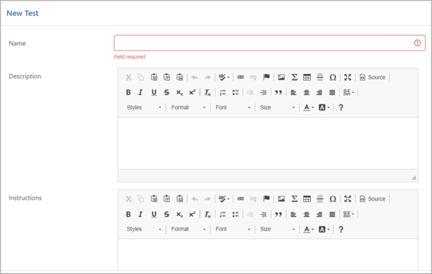Screen dimensions: 432x274
Task: Increase indent in Description editor
Action: point(263,92)
